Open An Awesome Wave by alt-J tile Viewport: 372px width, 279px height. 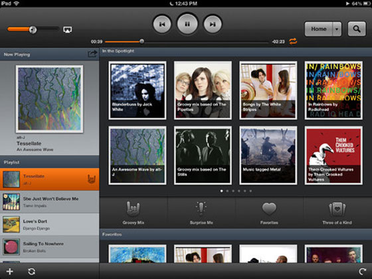coord(138,155)
